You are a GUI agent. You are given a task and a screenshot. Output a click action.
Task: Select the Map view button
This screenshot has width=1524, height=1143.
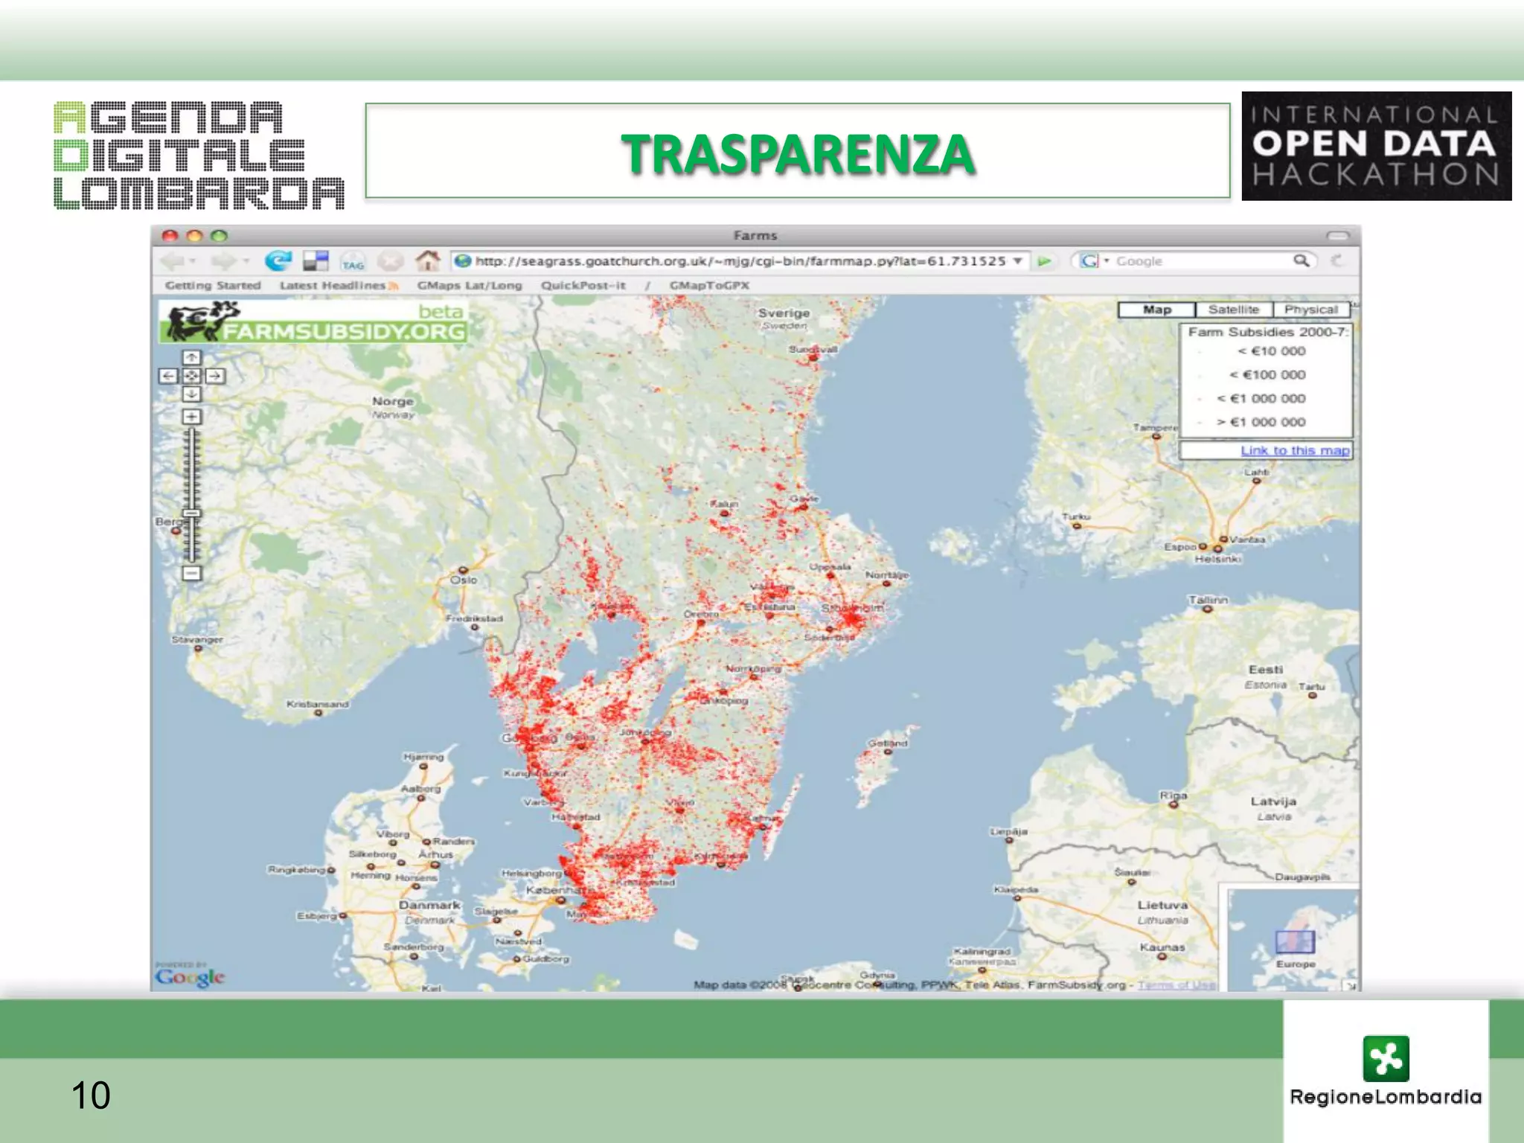point(1156,310)
